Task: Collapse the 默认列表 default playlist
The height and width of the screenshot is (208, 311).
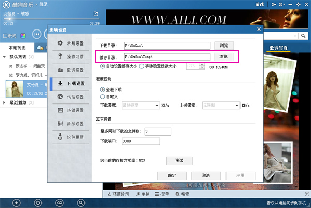Action: (4, 57)
